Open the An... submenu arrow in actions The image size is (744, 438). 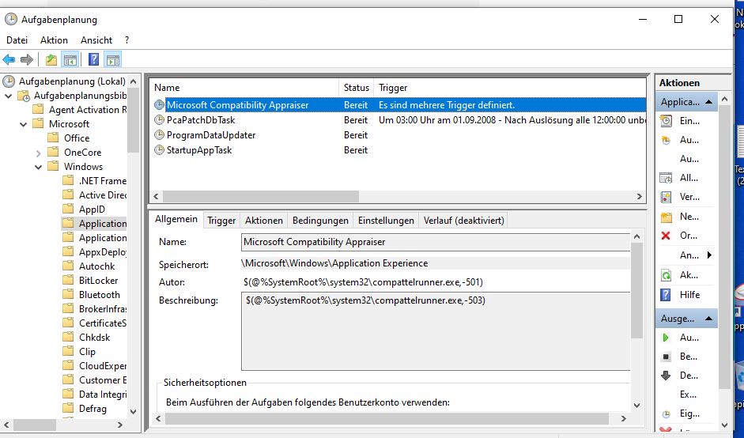tap(709, 255)
